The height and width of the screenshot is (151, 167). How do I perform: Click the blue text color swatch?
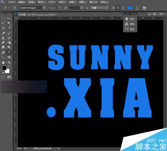130,8
